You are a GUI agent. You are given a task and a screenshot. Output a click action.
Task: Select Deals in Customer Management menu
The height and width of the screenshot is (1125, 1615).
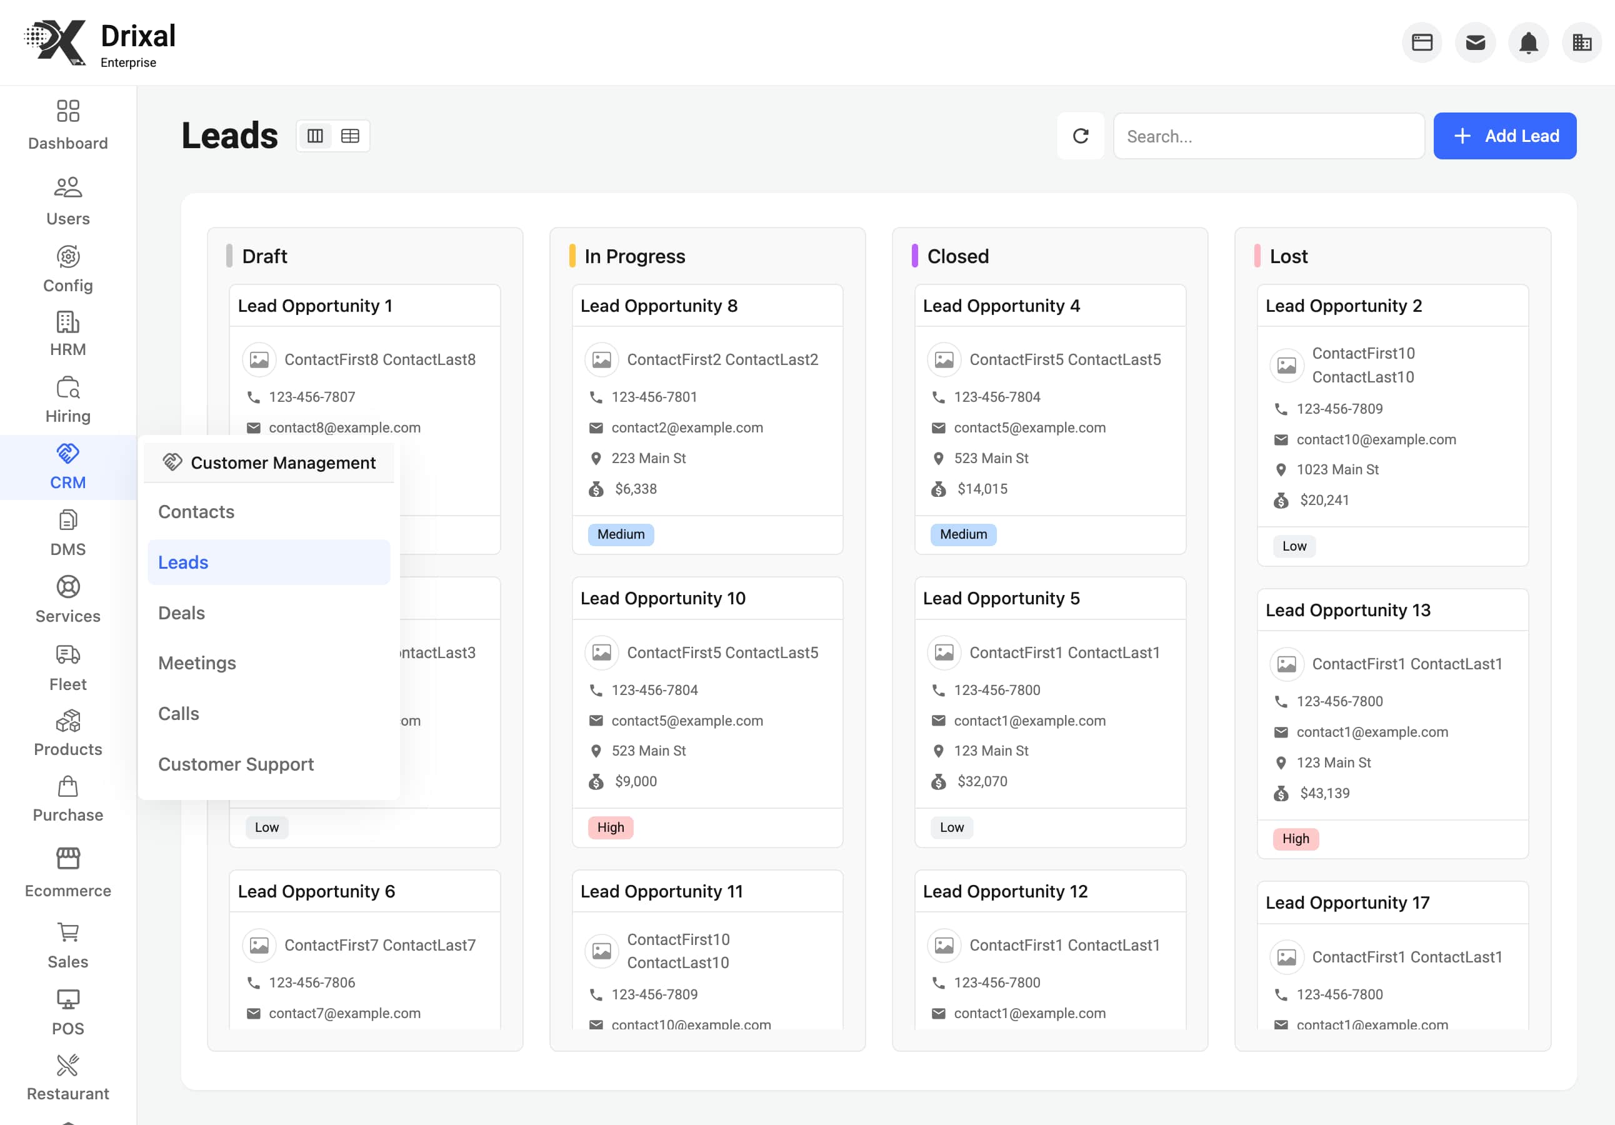[x=181, y=612]
